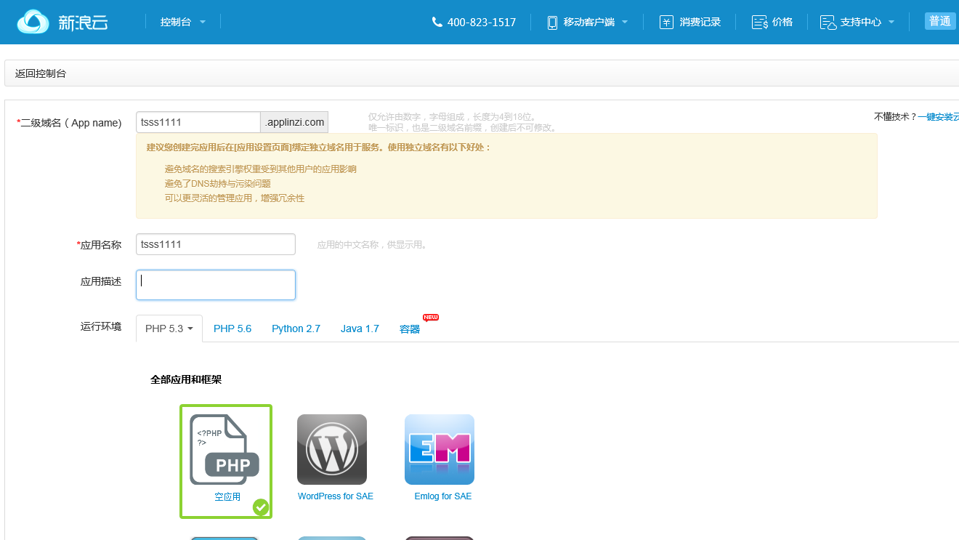Switch to the Python 2.7 tab
The image size is (959, 540).
pos(296,329)
